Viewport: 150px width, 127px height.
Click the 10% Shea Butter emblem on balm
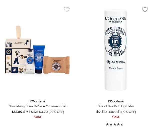[115, 42]
